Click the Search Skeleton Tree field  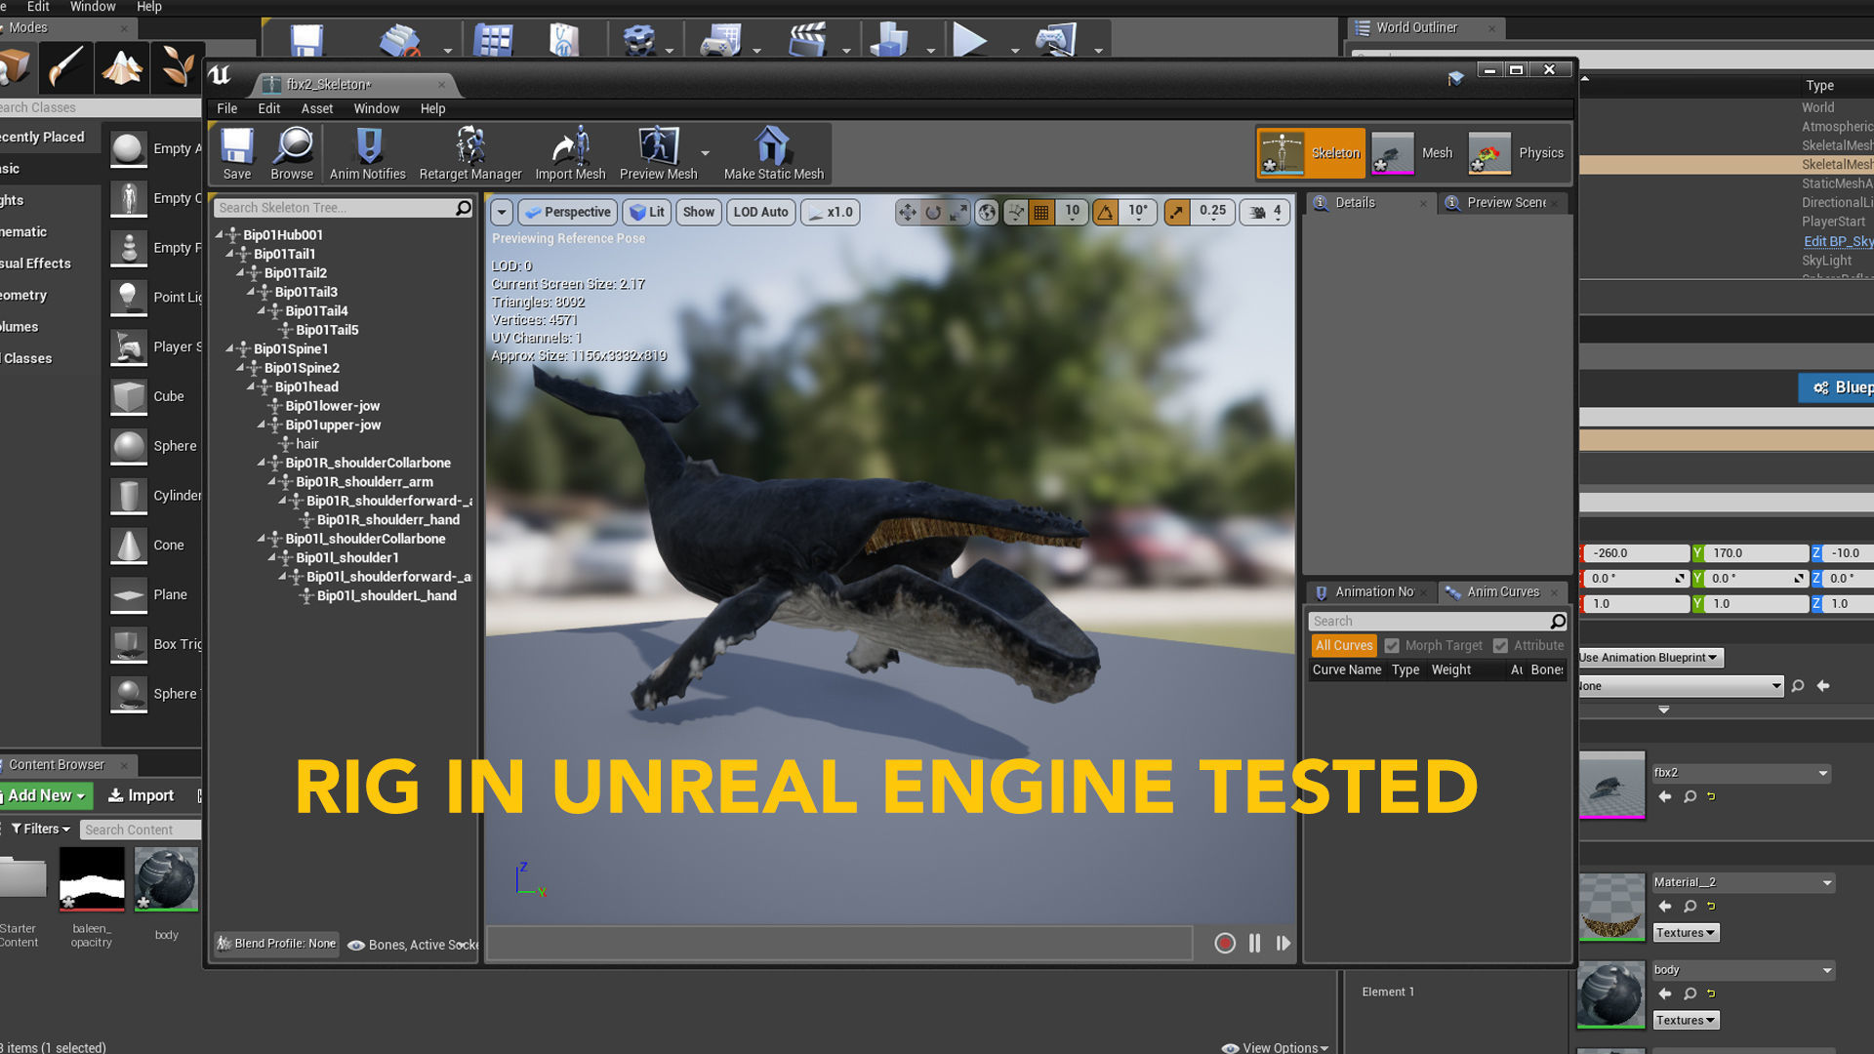[x=334, y=208]
